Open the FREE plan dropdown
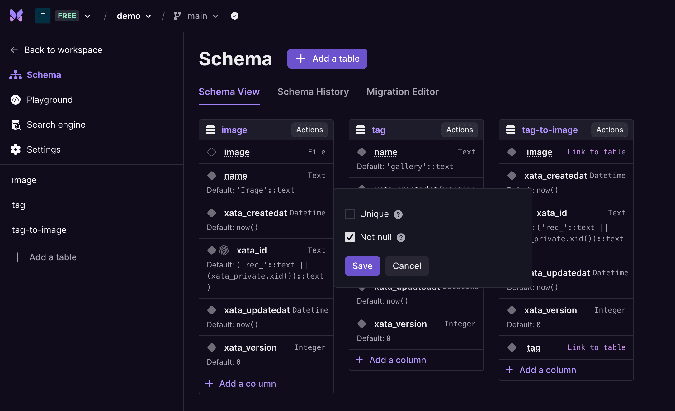 87,16
